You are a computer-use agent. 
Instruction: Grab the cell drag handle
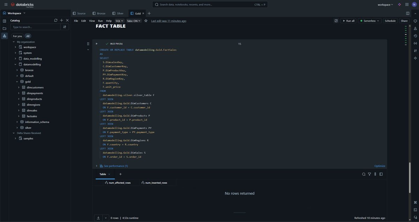point(88,44)
